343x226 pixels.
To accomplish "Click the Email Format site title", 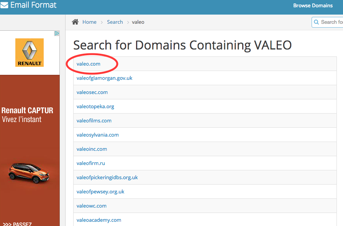I will point(33,5).
